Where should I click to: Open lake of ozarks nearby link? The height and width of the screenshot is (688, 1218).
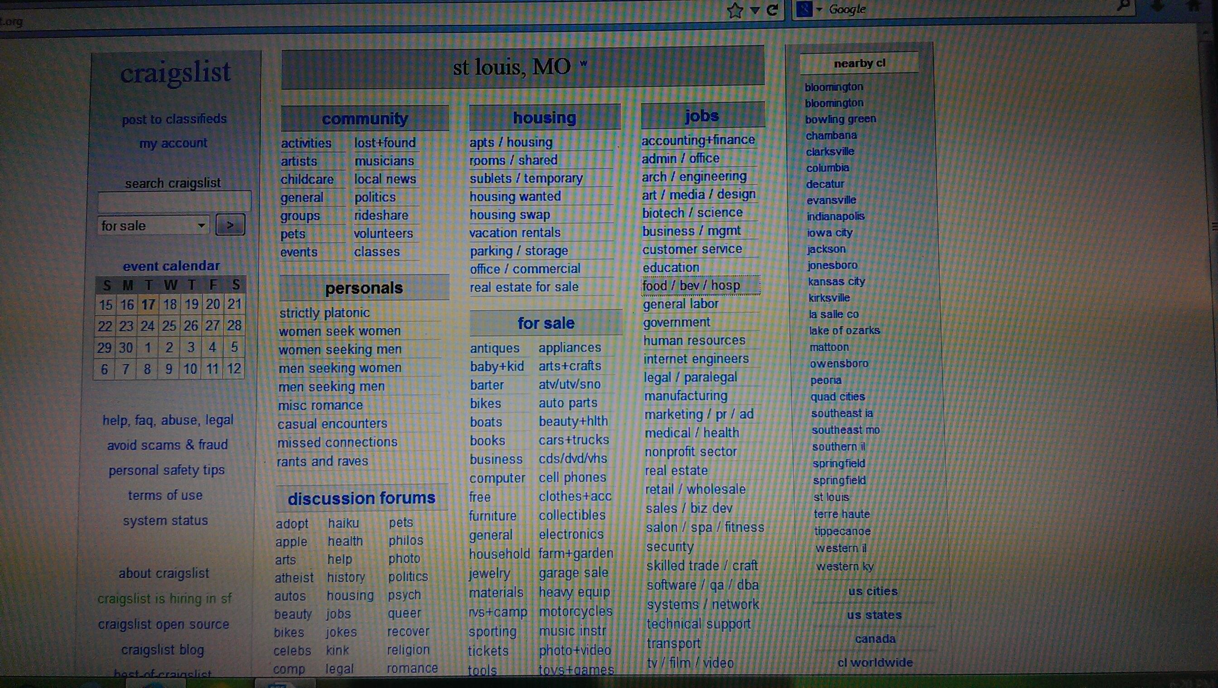(844, 331)
